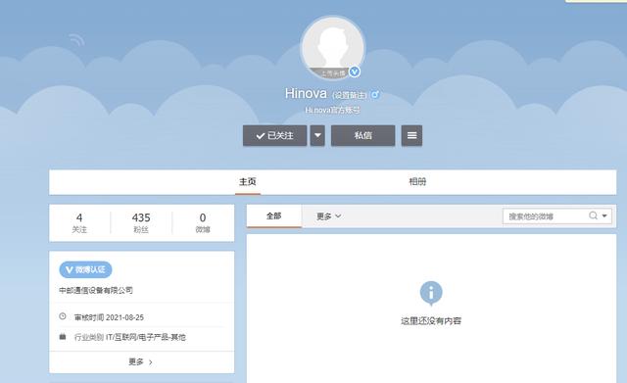
Task: Open the hamburger menu button beside 私信
Action: click(411, 135)
